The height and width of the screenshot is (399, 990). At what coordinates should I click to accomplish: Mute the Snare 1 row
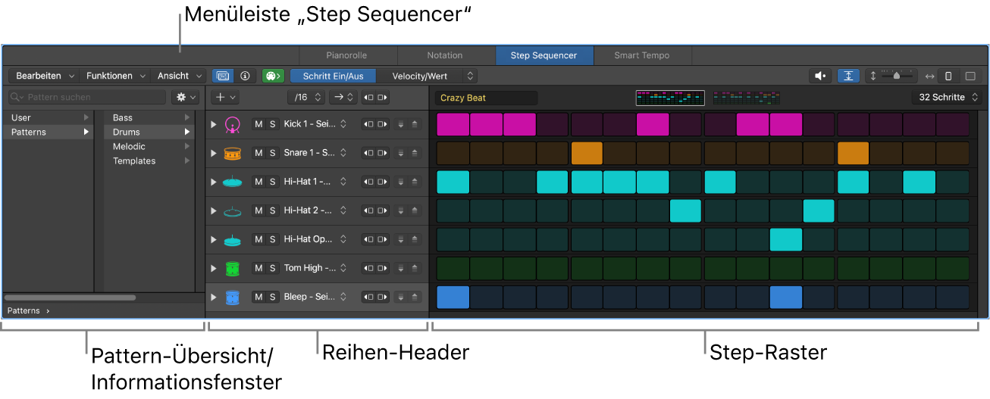tap(258, 153)
